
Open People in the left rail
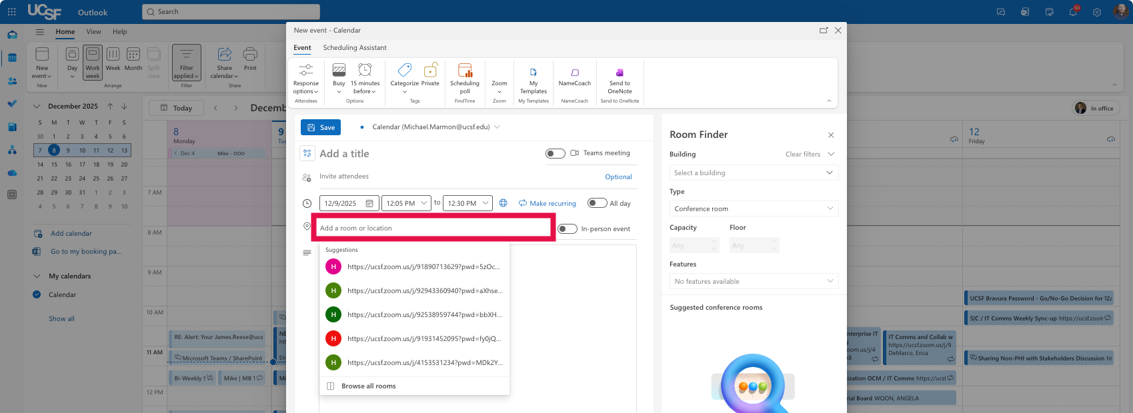(12, 81)
